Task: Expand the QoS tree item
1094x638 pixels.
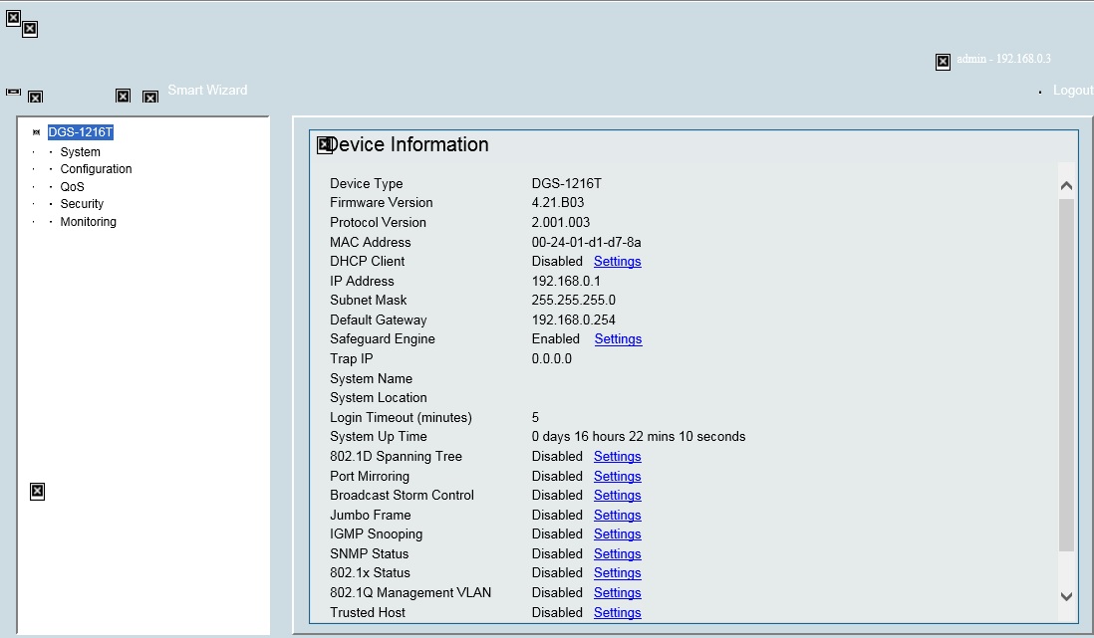Action: click(72, 186)
